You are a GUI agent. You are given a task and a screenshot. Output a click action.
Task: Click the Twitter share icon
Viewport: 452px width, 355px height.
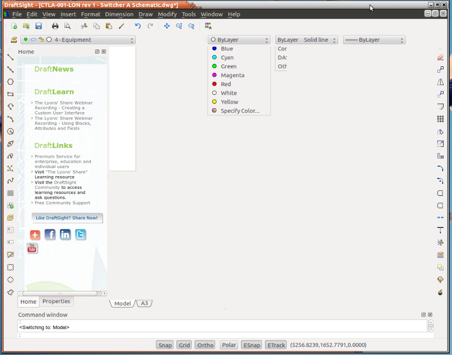[81, 234]
